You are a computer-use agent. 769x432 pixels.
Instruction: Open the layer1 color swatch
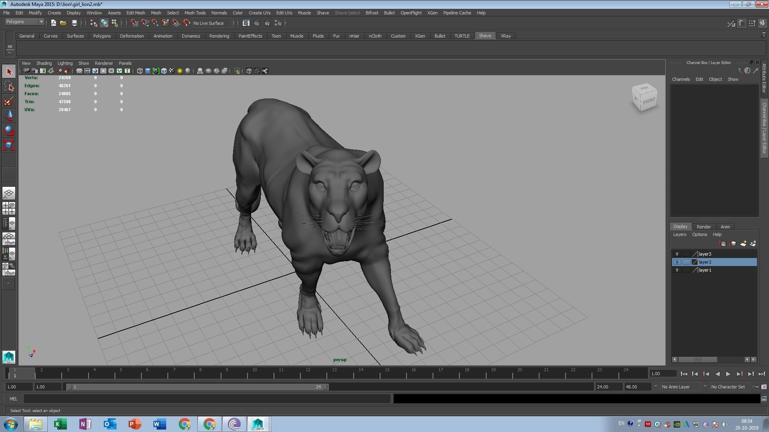pos(695,270)
